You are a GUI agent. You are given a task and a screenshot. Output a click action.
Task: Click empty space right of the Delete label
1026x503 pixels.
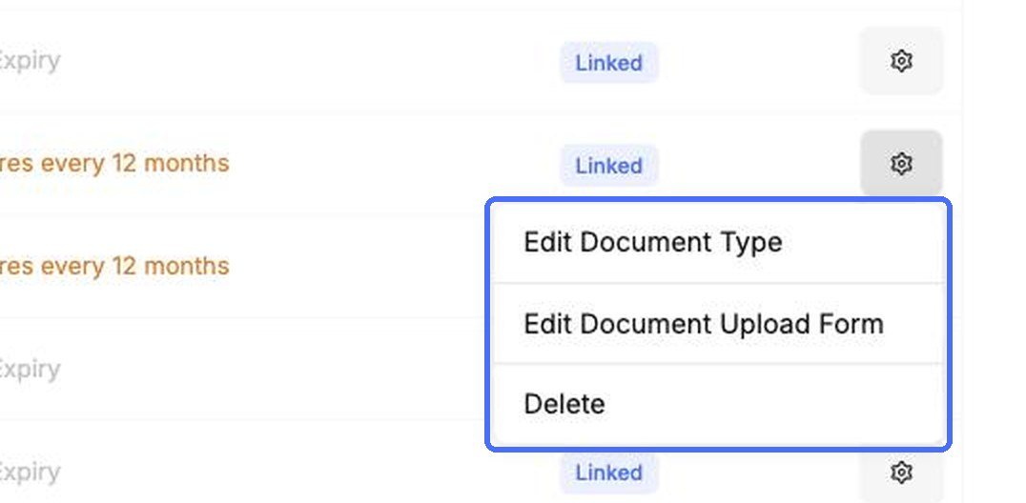coord(772,404)
